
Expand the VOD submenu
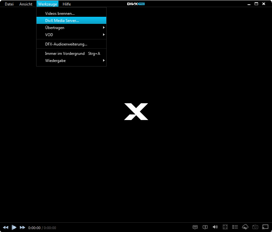click(49, 35)
